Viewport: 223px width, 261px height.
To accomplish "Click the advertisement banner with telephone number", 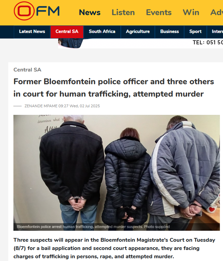I will coord(140,43).
